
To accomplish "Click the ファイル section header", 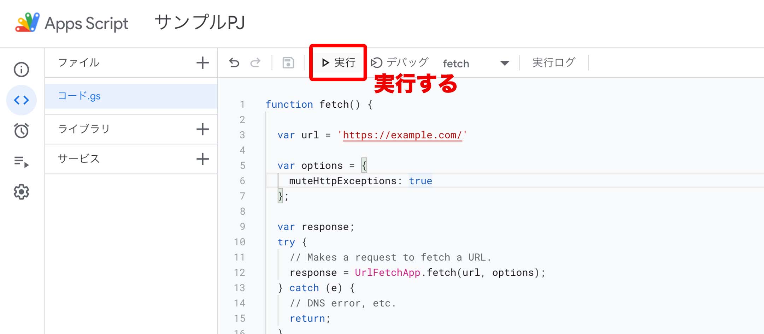I will tap(78, 62).
